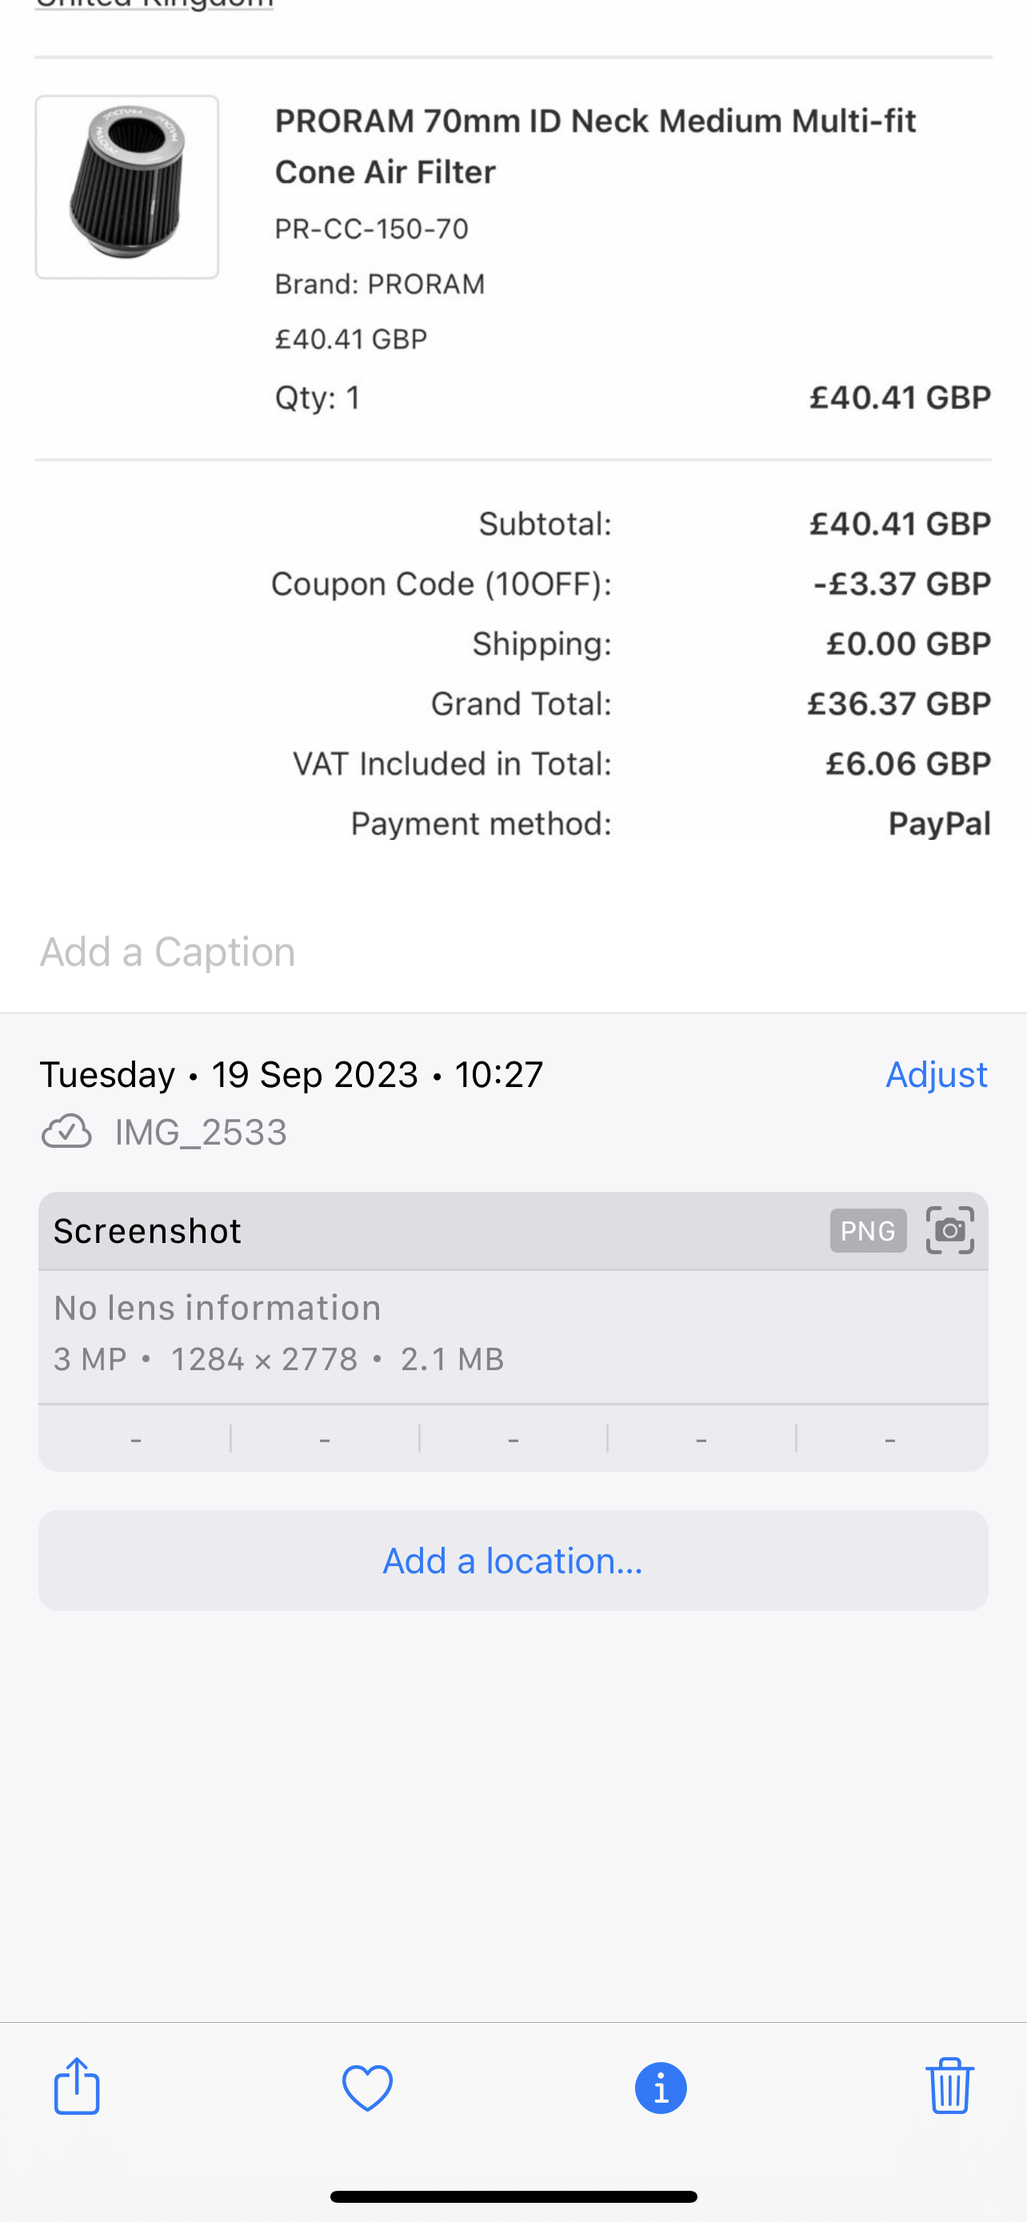Tap the Screenshot header row

pyautogui.click(x=513, y=1231)
